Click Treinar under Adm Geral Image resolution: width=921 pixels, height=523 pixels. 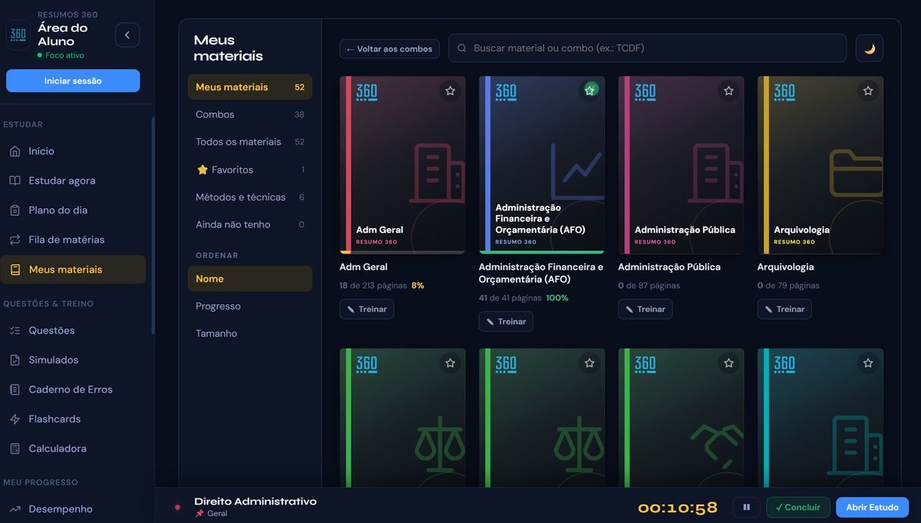tap(367, 309)
